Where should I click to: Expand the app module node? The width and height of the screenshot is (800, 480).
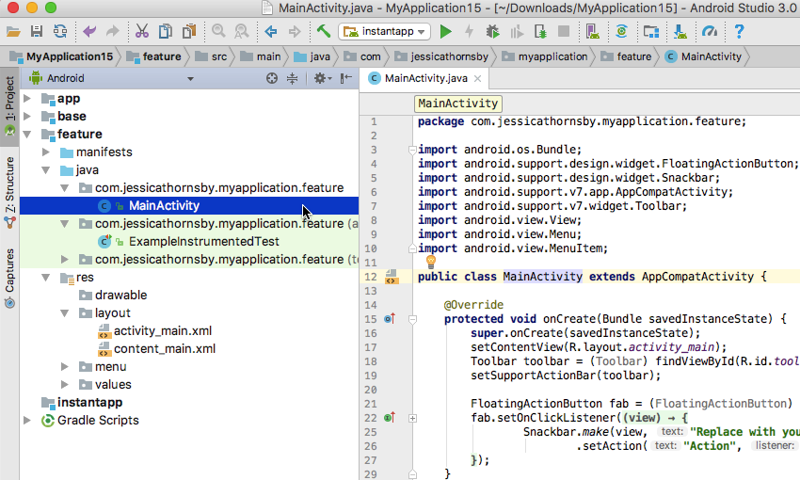click(x=27, y=99)
